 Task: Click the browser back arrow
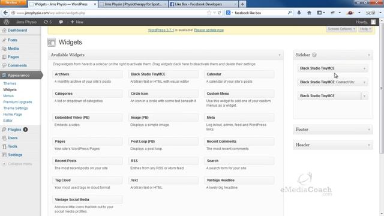5,13
